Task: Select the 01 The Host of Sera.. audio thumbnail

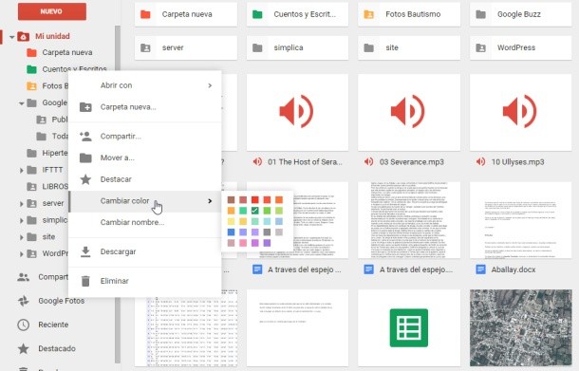Action: [297, 112]
